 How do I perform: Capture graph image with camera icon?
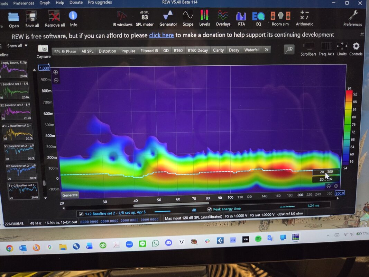point(43,48)
